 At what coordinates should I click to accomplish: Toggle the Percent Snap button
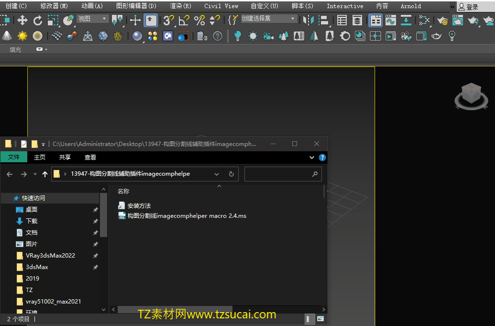pos(199,20)
